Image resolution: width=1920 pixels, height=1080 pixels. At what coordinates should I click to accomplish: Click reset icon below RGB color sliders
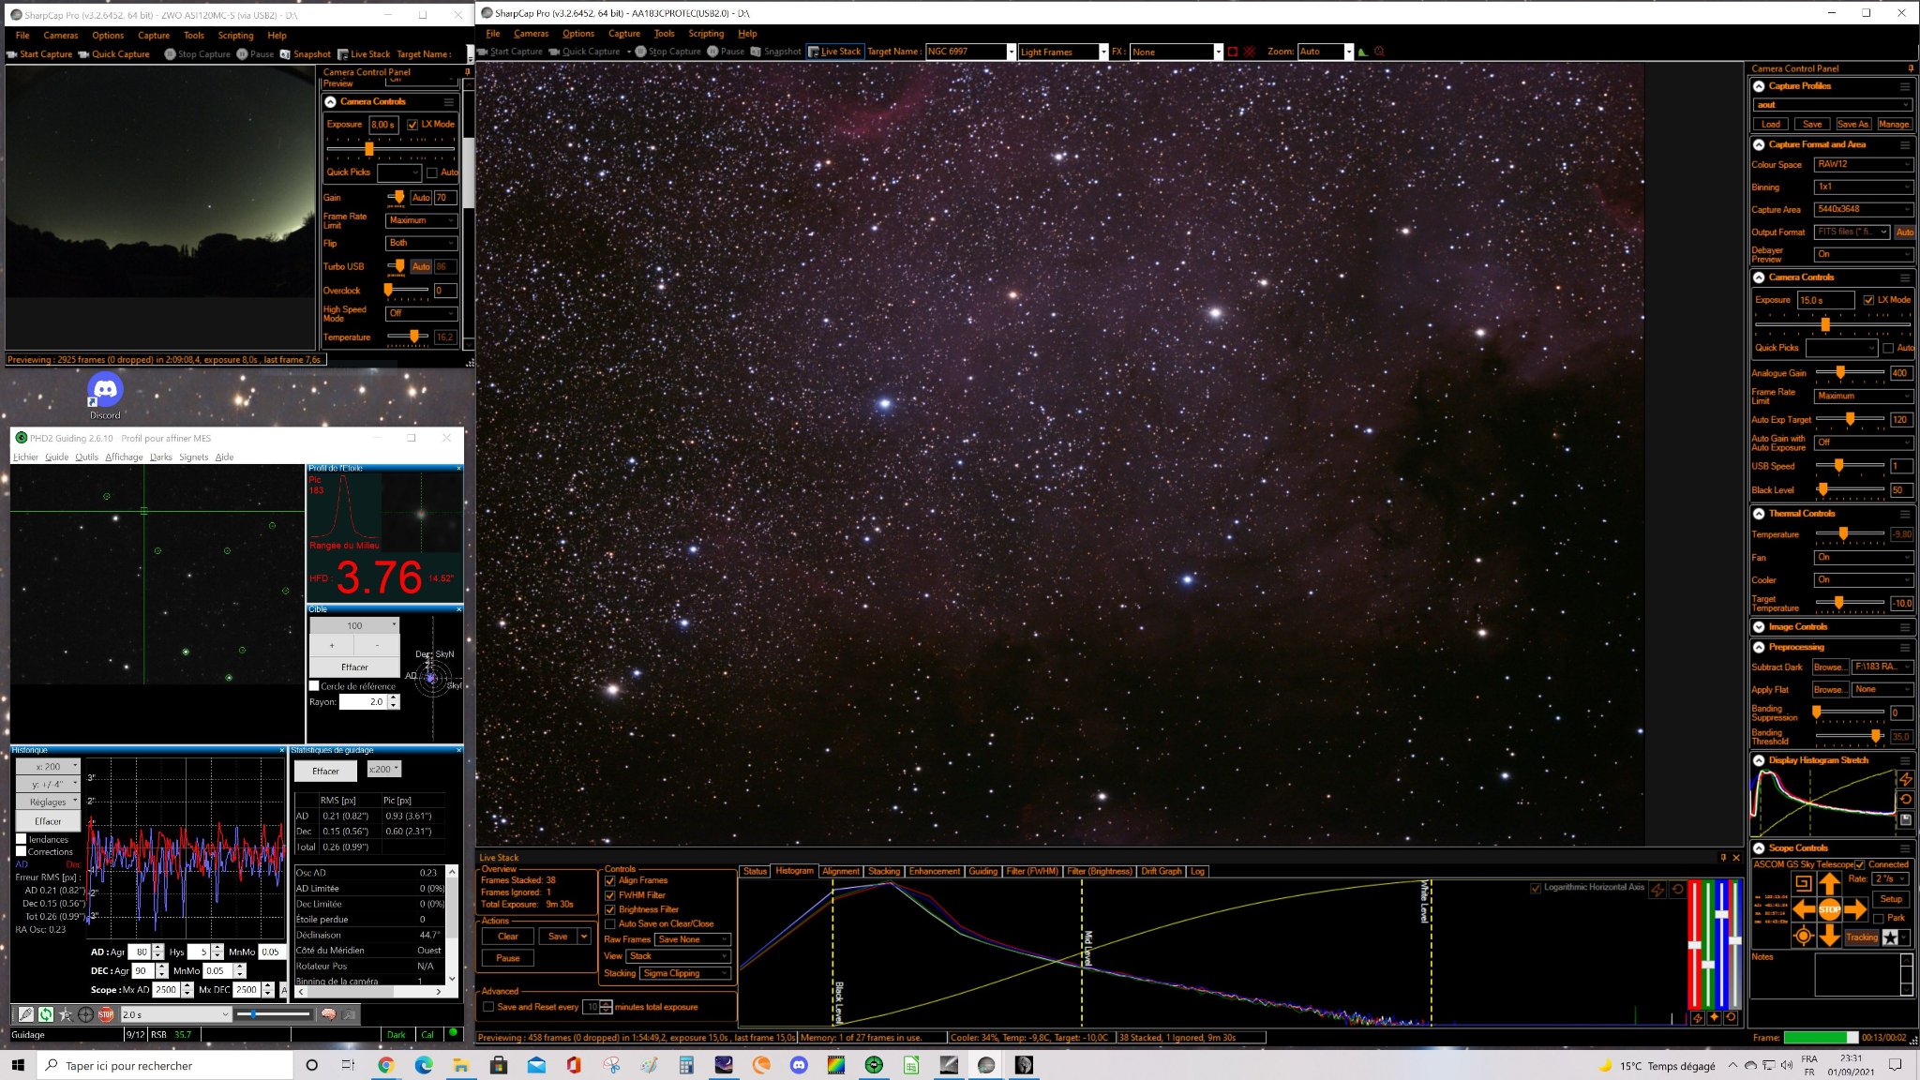(1731, 1017)
